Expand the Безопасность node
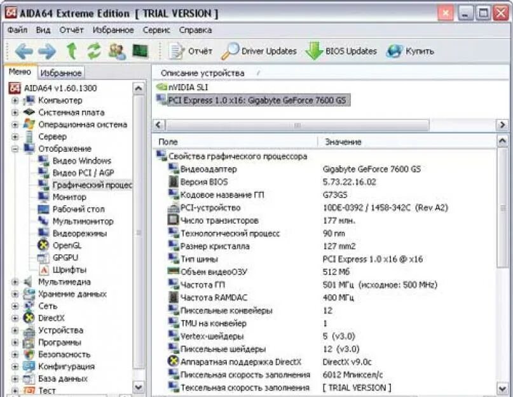 point(15,354)
